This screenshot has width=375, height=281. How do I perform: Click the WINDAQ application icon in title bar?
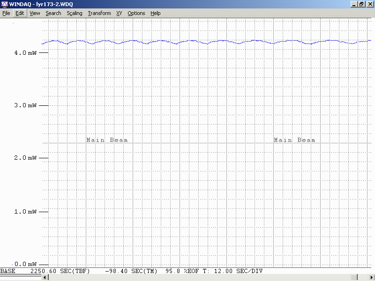(x=5, y=4)
